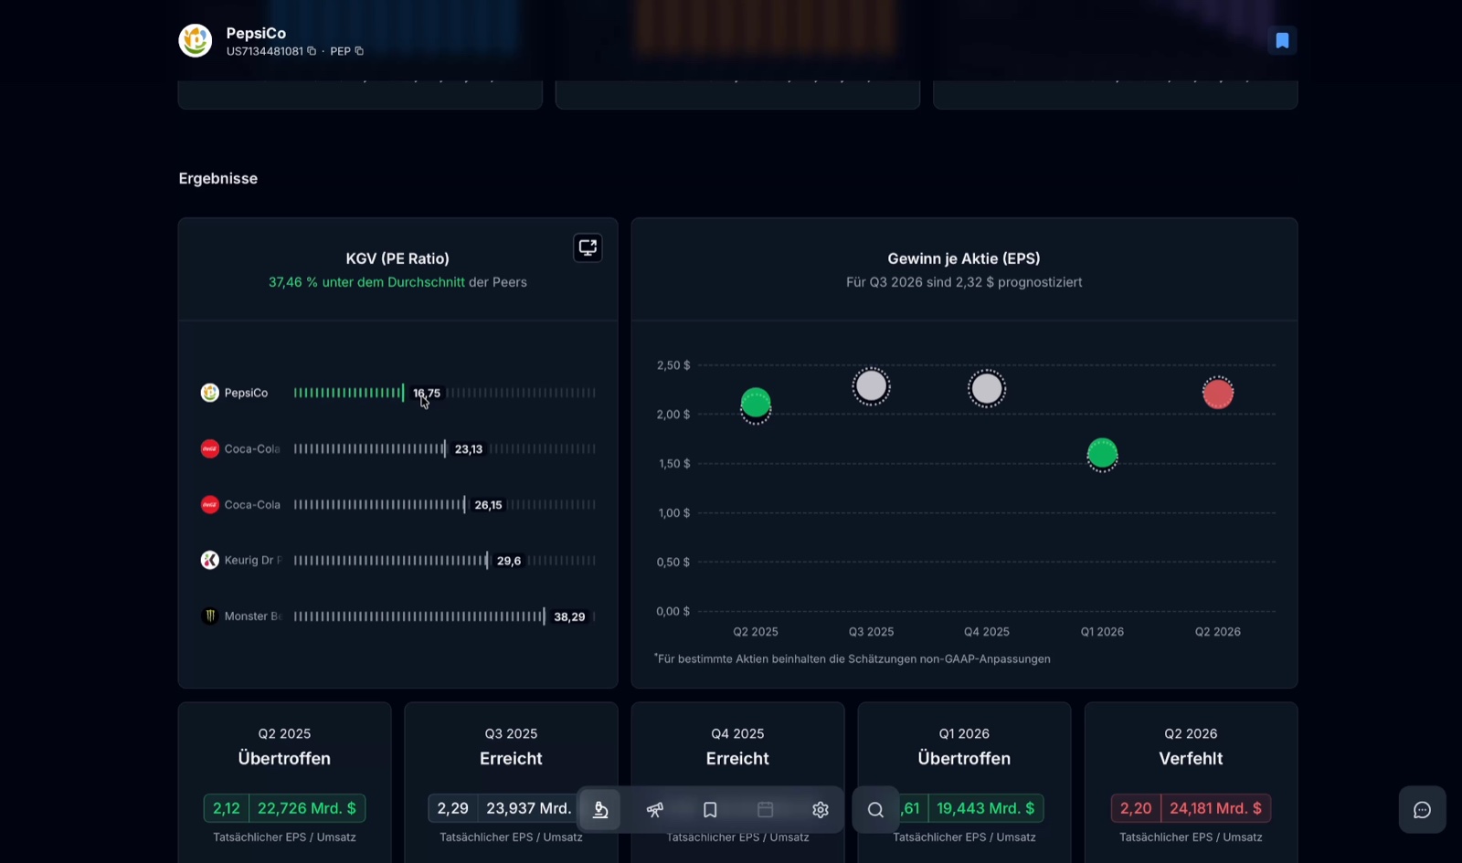Click the PE value 29,6

click(509, 561)
